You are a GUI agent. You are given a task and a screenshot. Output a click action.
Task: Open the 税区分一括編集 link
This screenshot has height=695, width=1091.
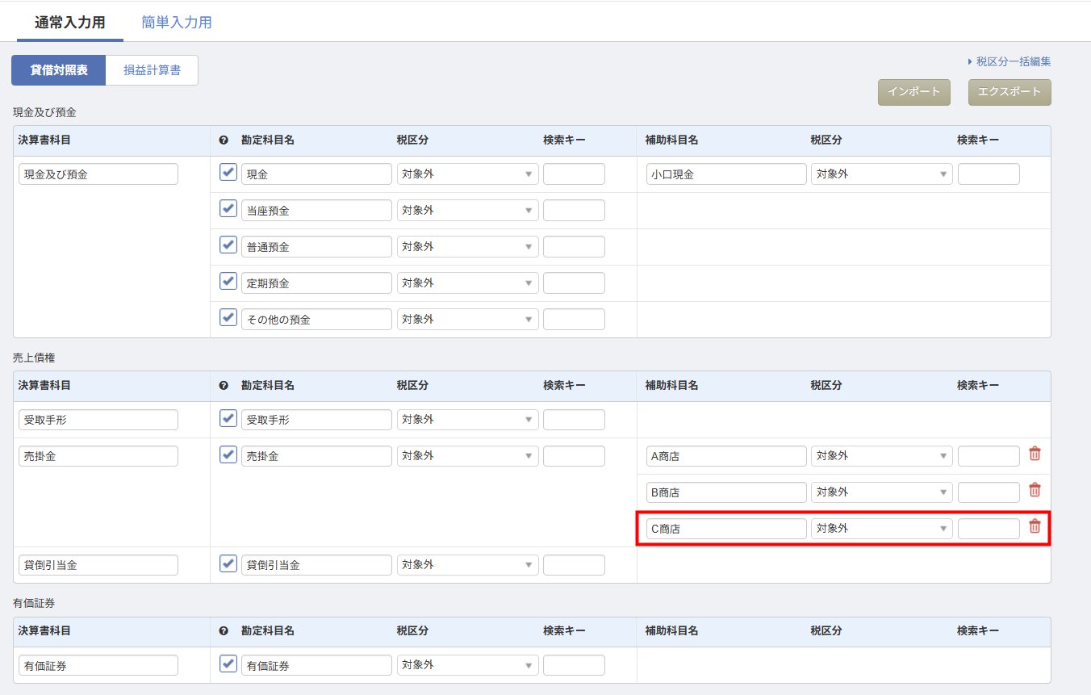click(1013, 61)
